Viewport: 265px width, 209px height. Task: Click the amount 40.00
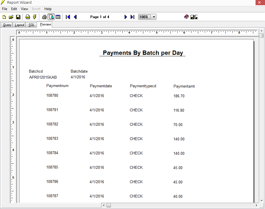[178, 197]
